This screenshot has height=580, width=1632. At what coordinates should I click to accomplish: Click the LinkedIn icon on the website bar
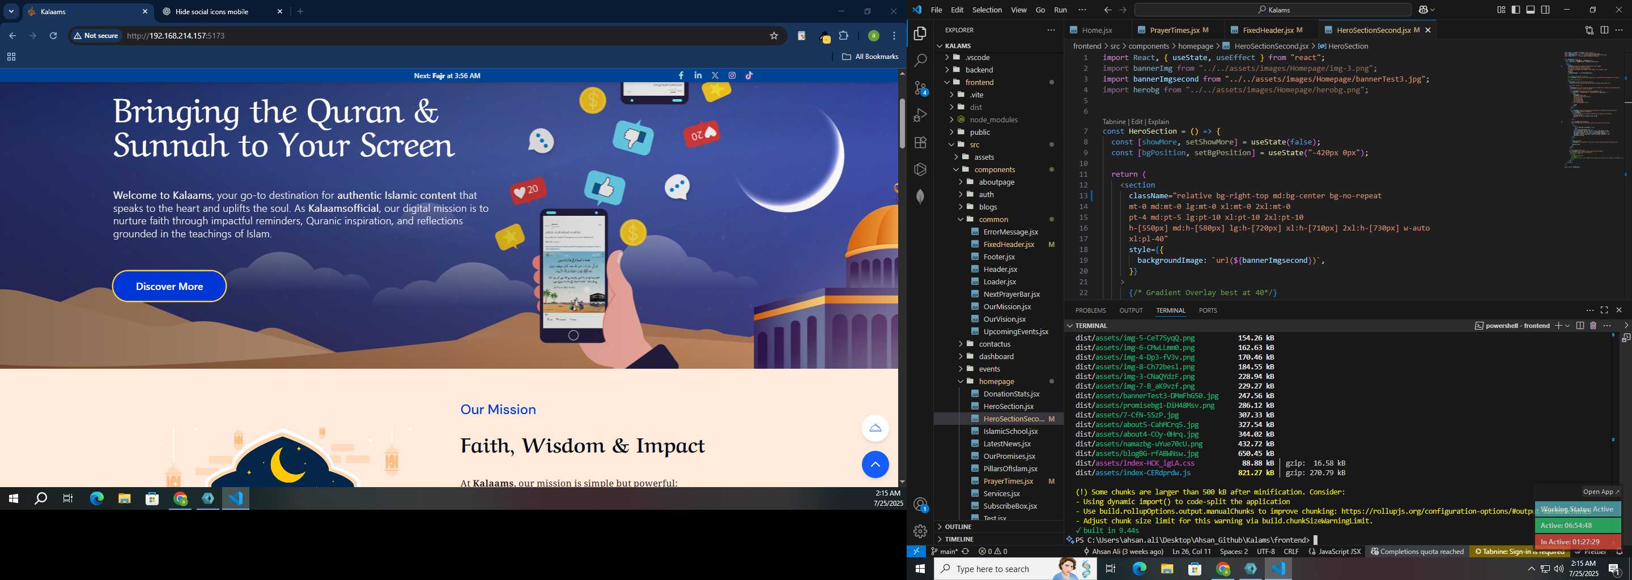[x=698, y=75]
